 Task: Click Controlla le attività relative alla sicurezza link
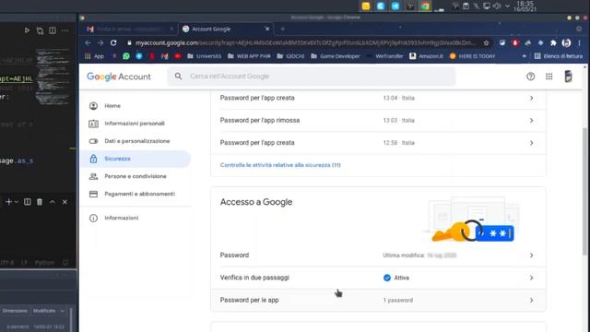[x=280, y=165]
